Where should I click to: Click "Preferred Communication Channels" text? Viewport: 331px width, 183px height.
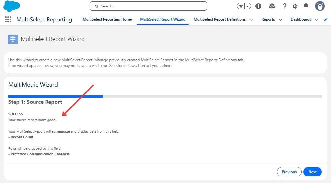tap(40, 154)
